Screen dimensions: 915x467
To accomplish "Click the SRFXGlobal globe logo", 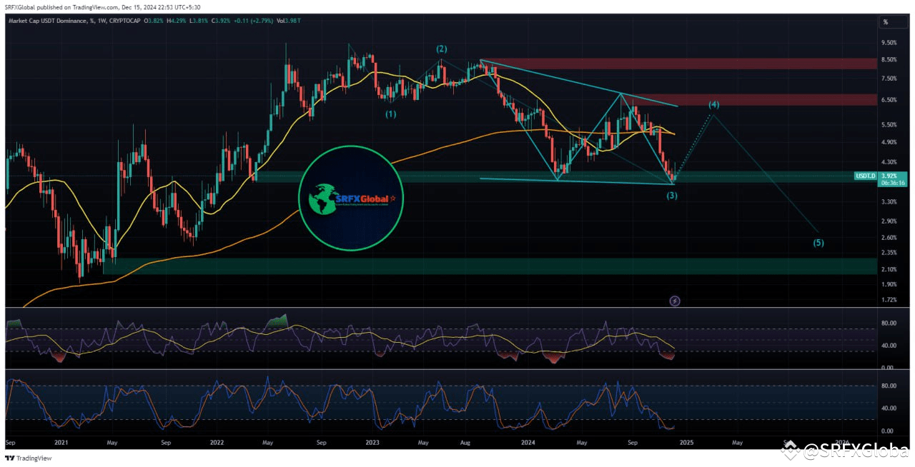I will point(350,197).
